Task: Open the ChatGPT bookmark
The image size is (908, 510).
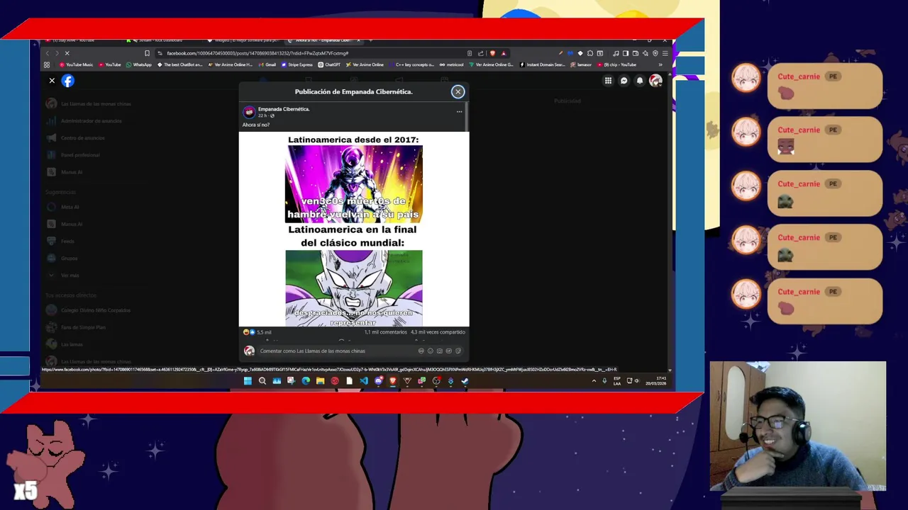Action: tap(329, 64)
